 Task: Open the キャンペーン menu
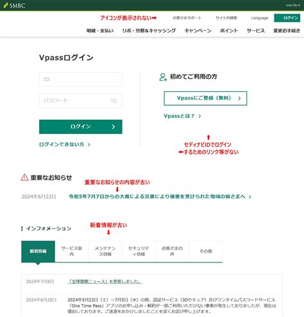198,31
